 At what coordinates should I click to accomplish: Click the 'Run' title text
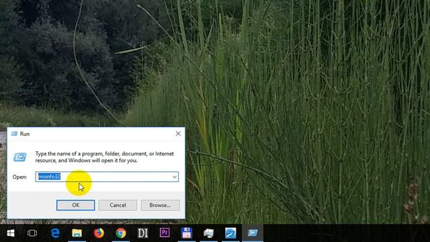[x=25, y=134]
